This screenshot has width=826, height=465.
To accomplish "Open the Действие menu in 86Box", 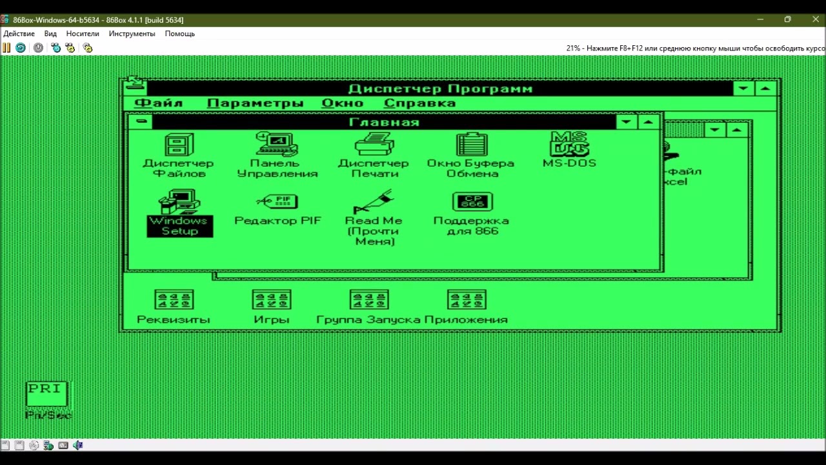I will 19,34.
